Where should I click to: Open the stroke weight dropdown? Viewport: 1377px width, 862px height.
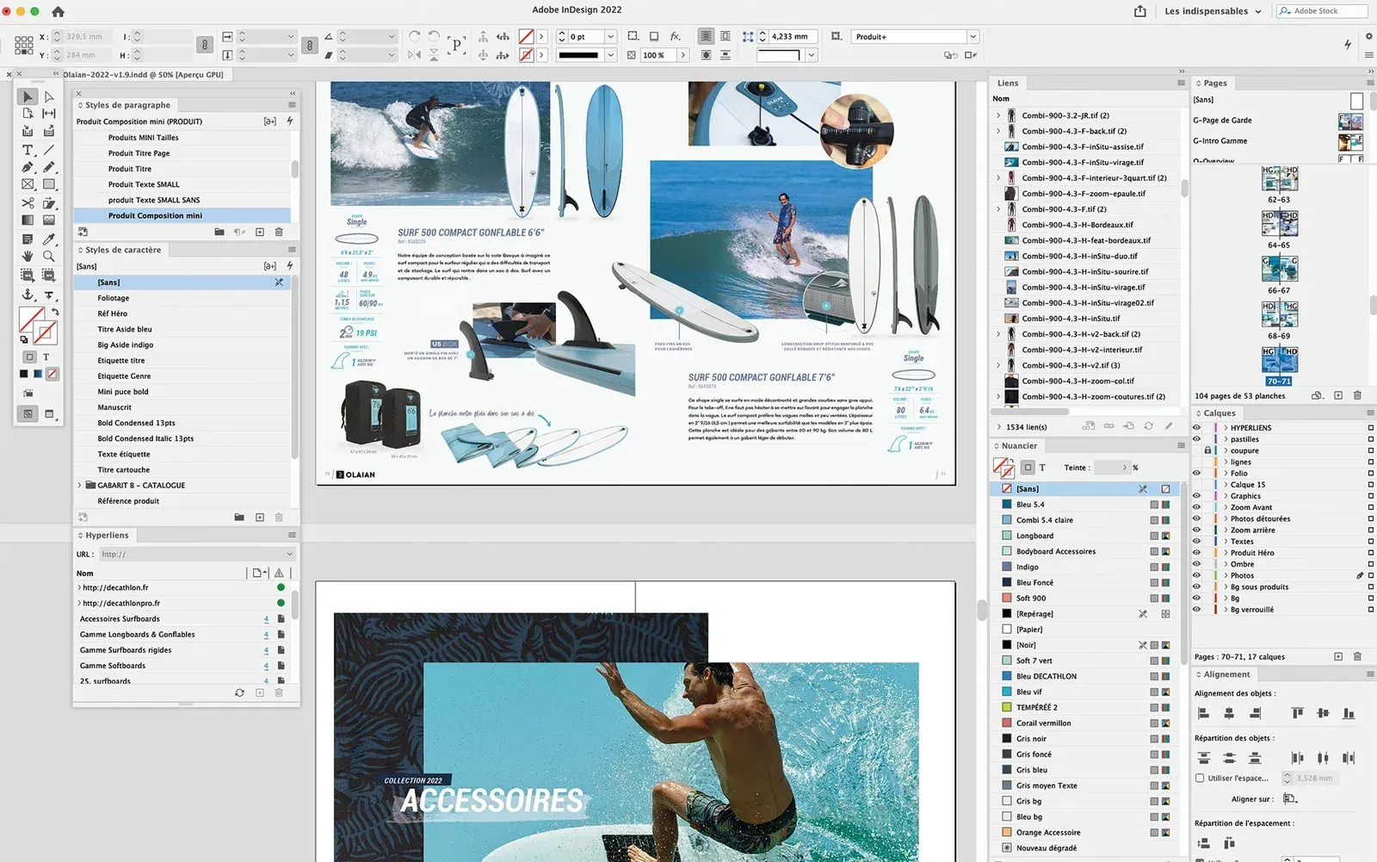point(611,37)
